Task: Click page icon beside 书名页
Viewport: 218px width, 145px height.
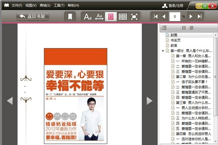Action: [168, 40]
